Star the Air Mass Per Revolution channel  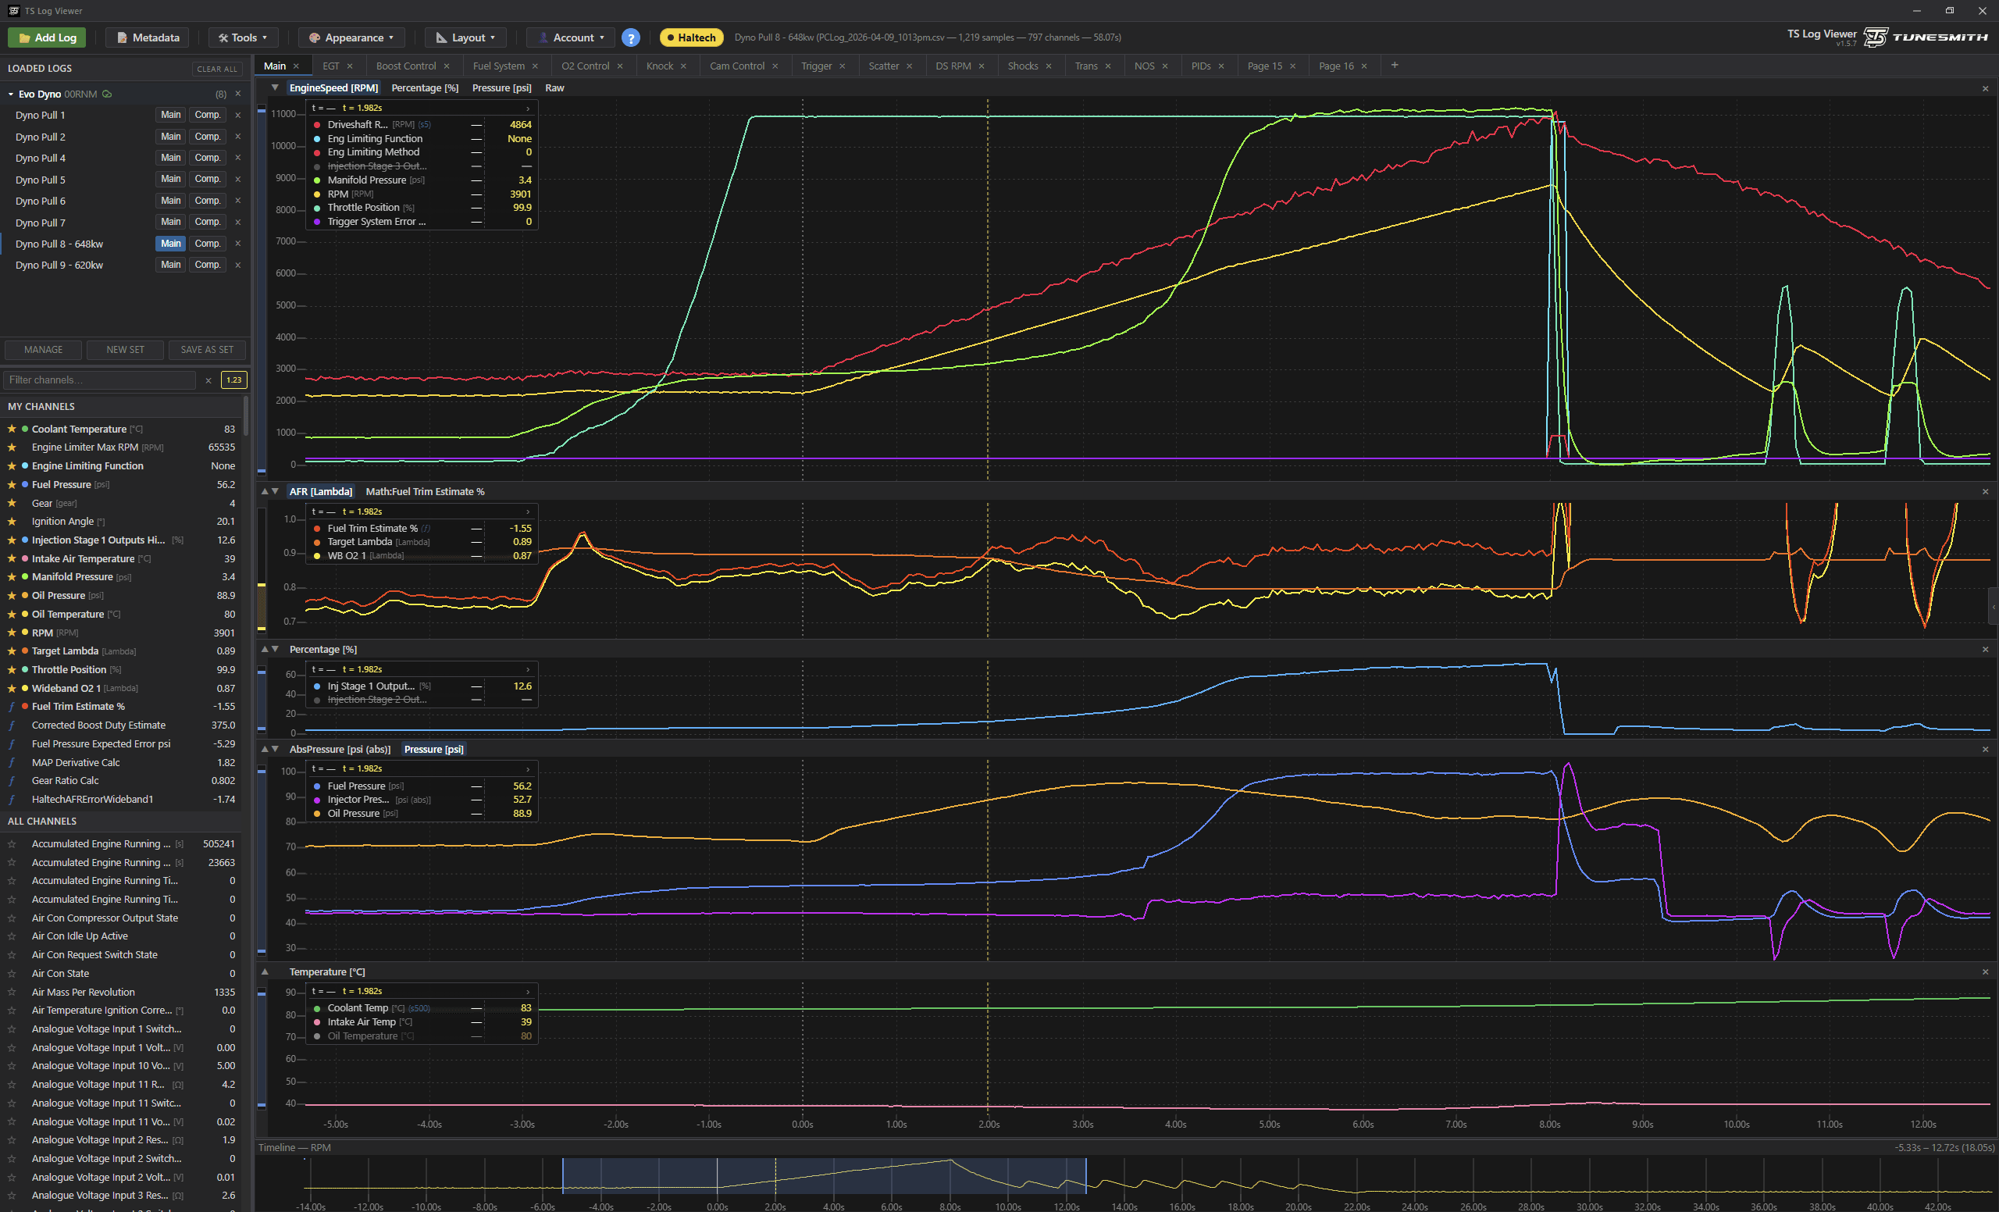12,992
